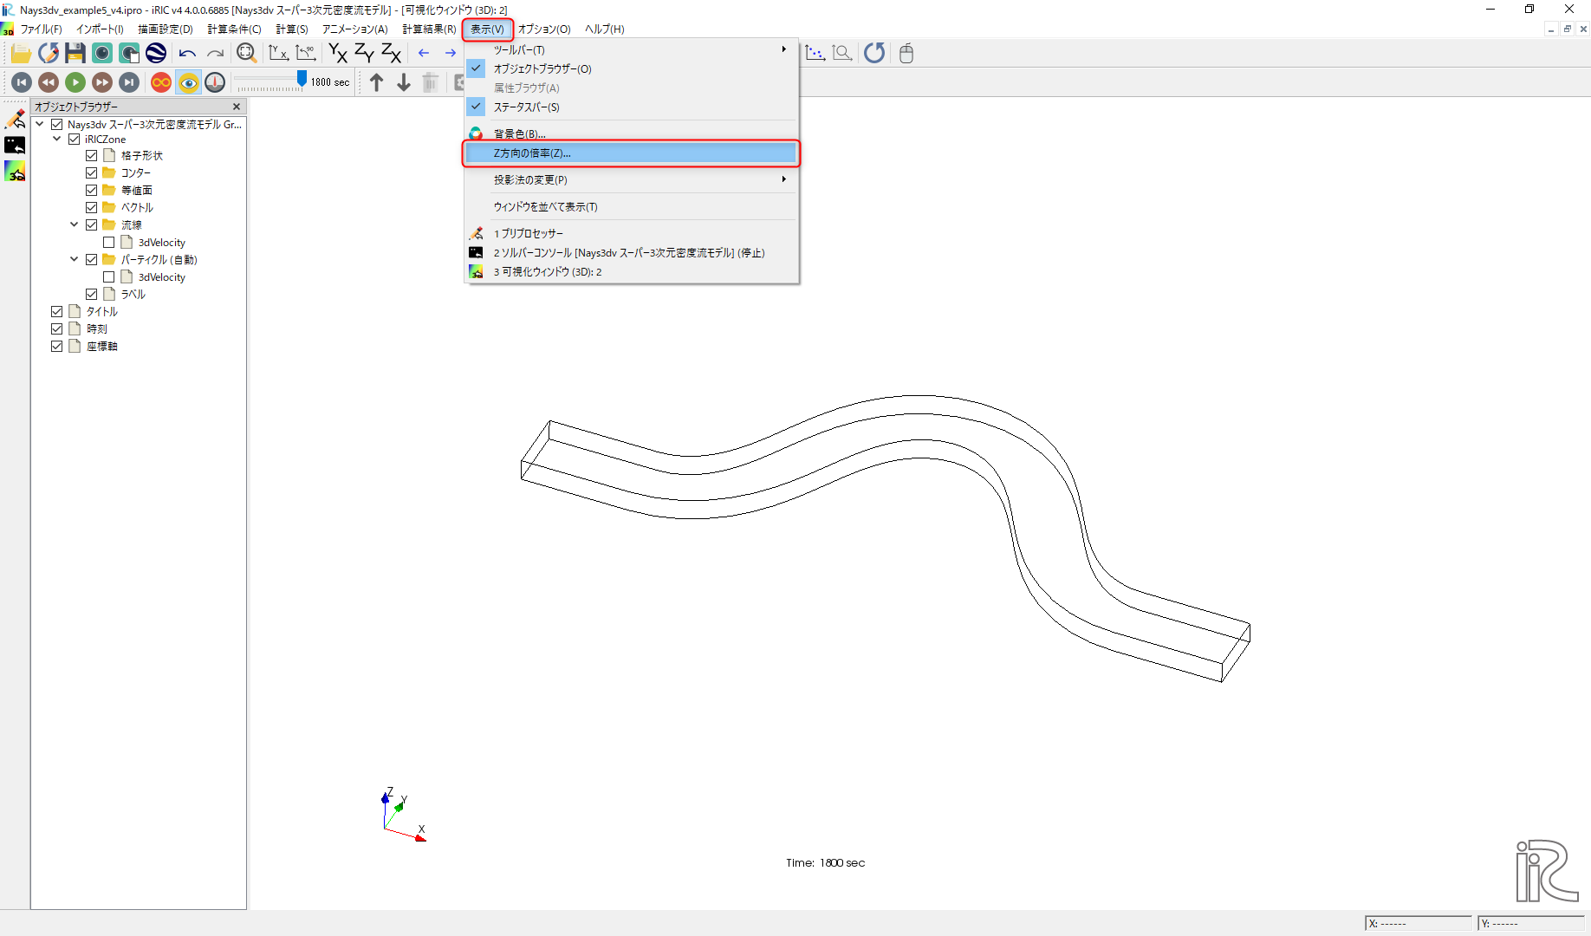
Task: Toggle the 時刻 checkbox
Action: coord(56,329)
